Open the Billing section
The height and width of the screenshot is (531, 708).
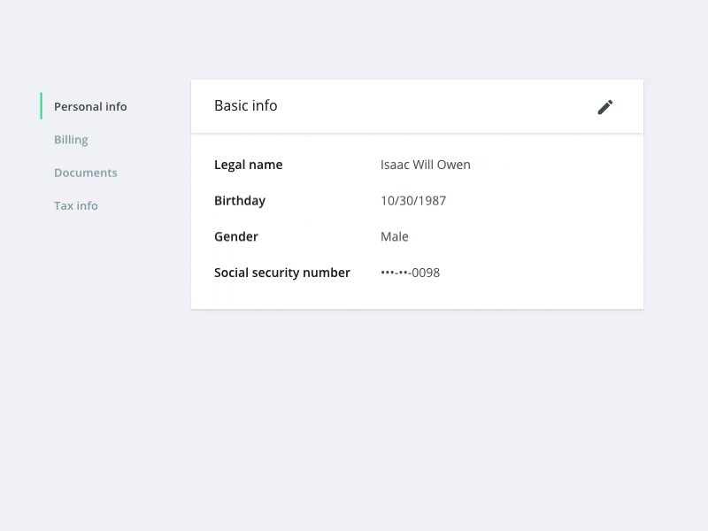click(x=71, y=139)
